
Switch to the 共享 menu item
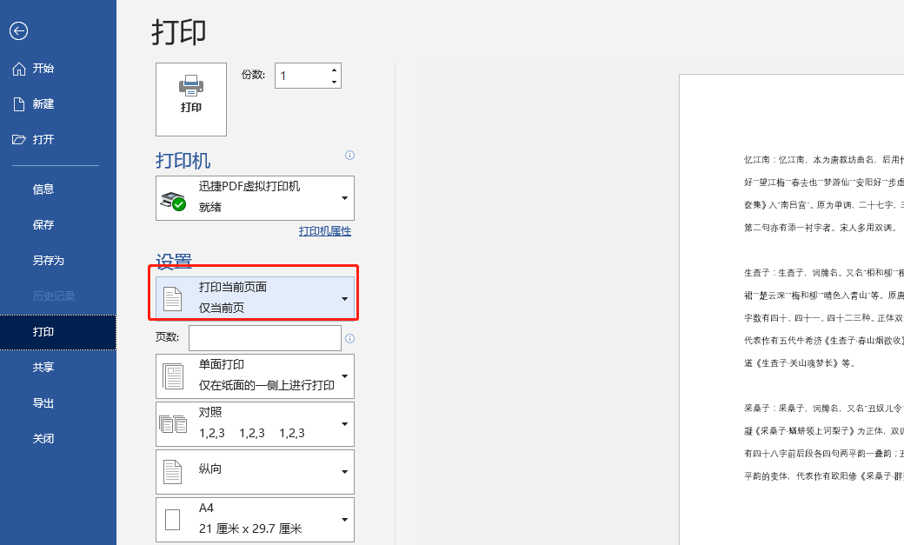[43, 368]
